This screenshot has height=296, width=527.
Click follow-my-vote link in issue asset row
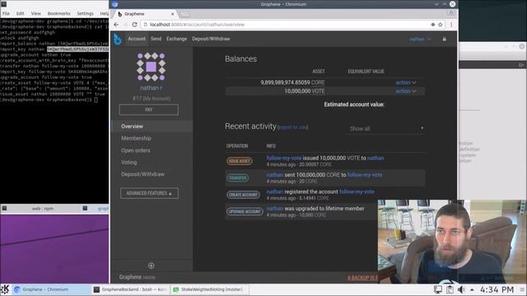284,158
